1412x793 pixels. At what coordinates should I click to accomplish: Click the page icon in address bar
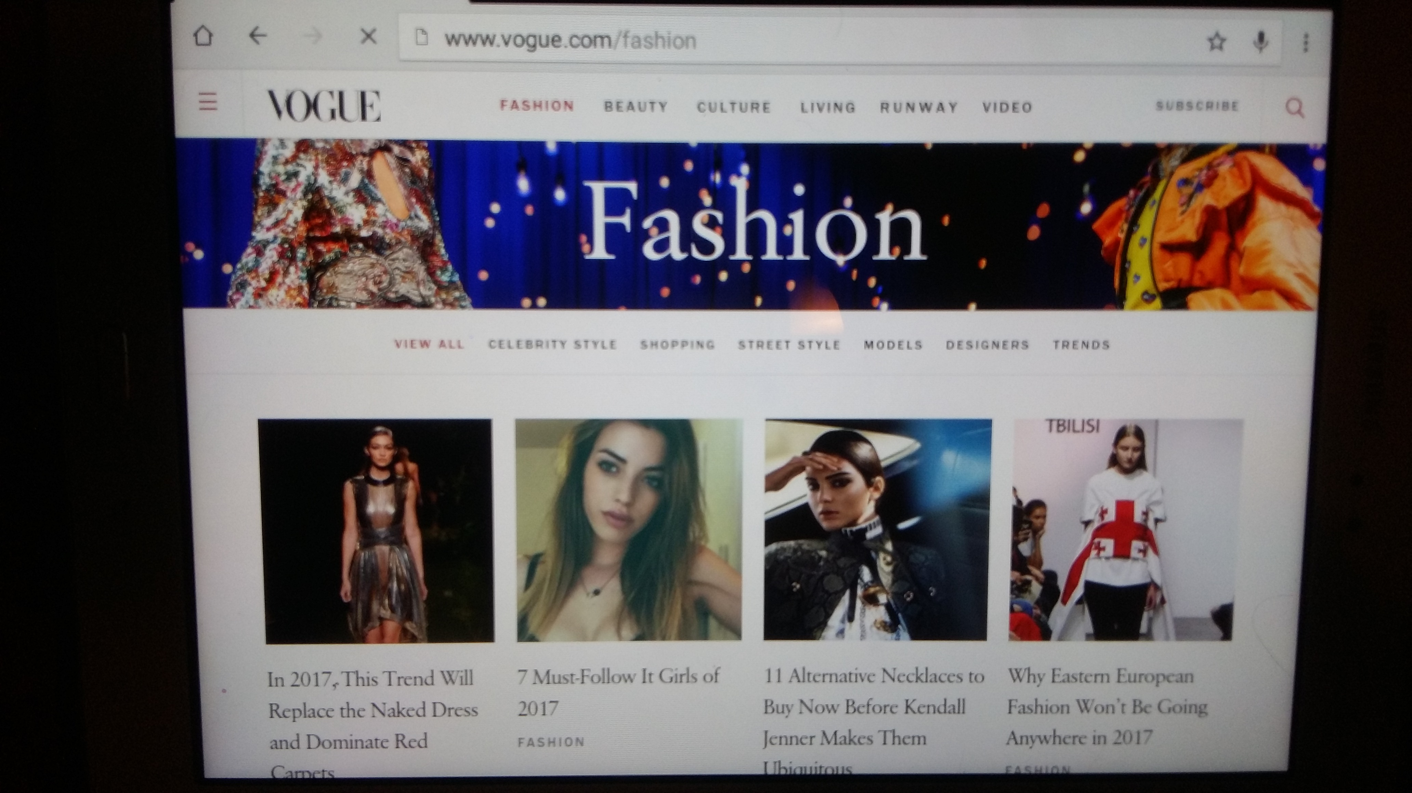click(x=421, y=38)
